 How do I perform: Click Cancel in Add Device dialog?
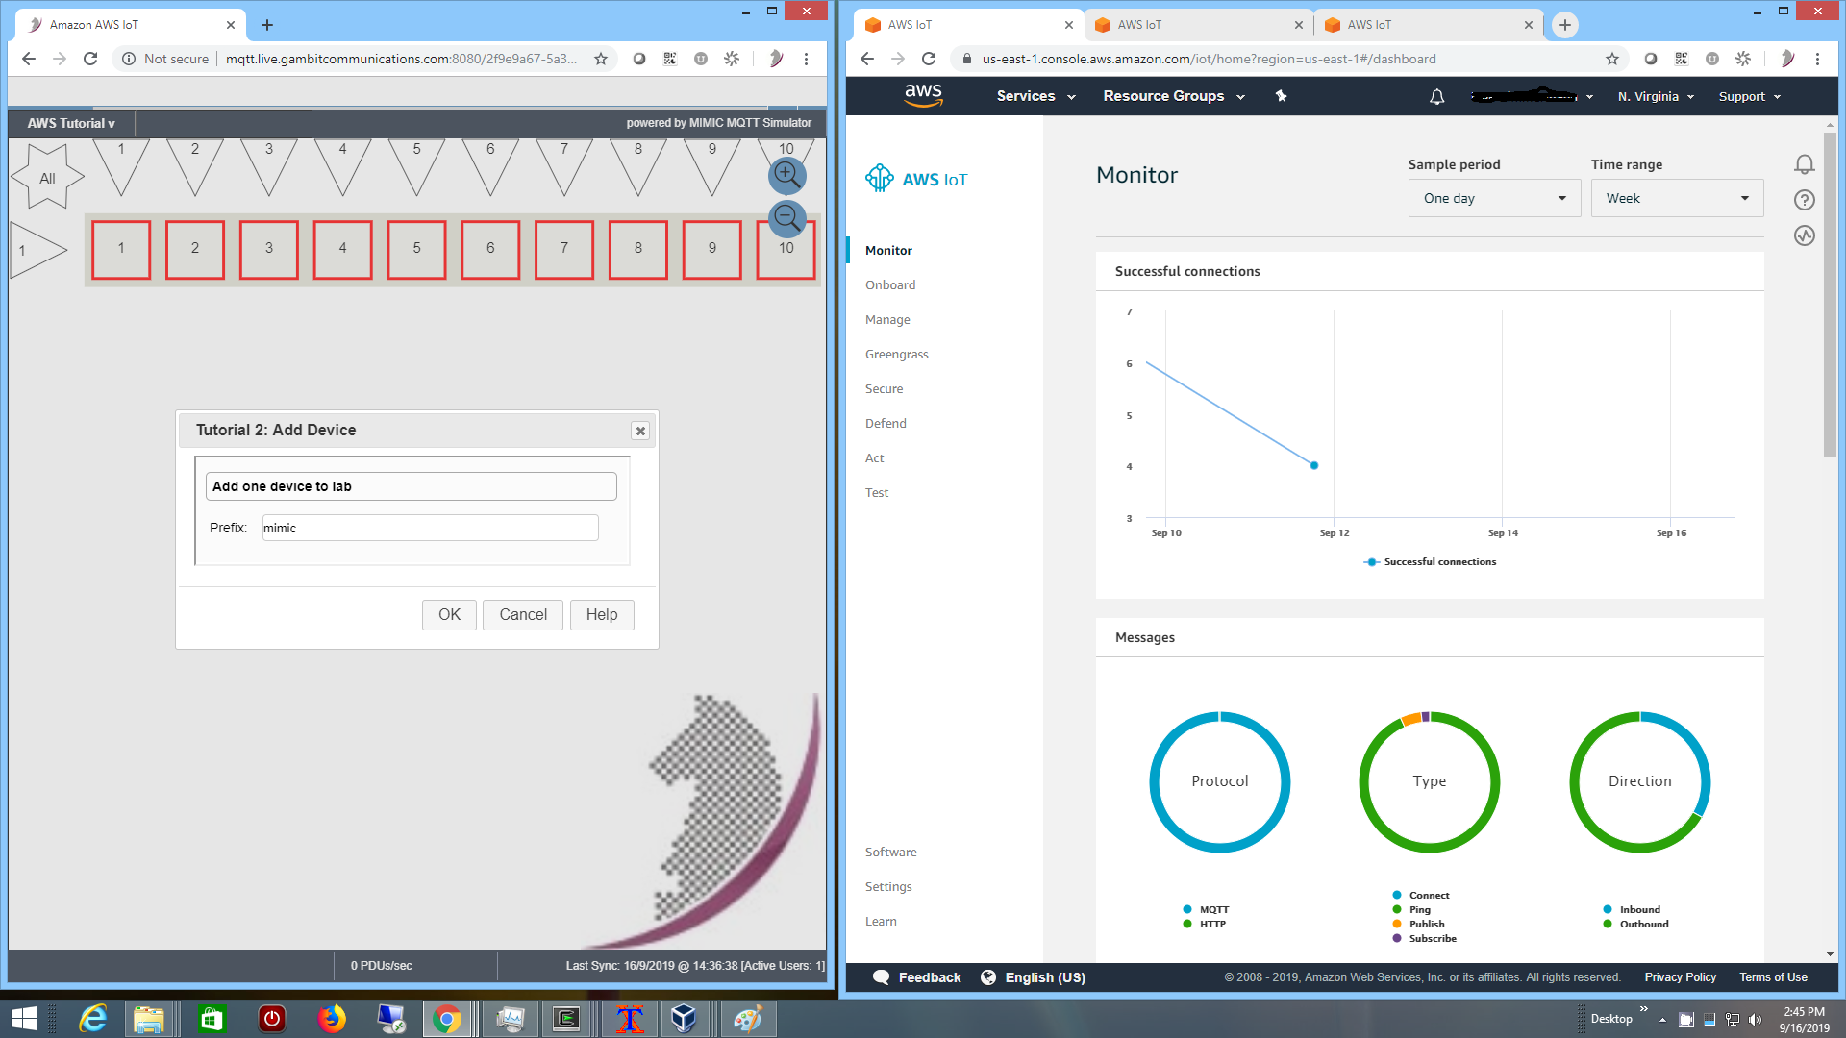(x=523, y=614)
